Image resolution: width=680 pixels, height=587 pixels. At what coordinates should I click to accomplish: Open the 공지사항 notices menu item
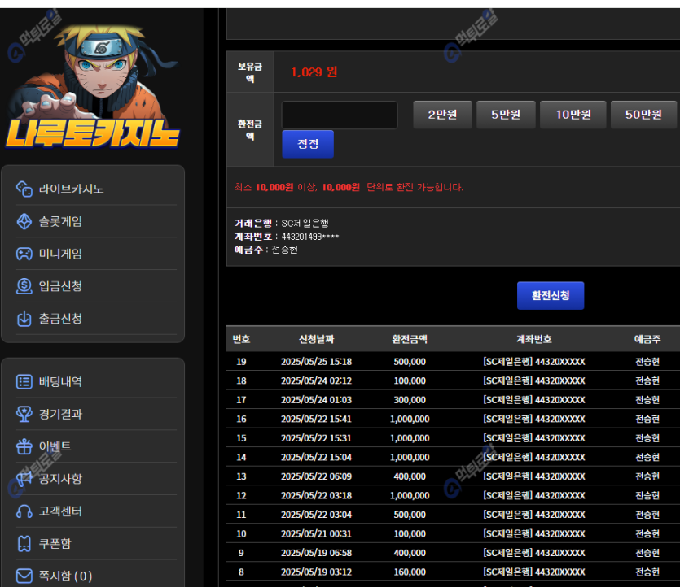pos(60,479)
